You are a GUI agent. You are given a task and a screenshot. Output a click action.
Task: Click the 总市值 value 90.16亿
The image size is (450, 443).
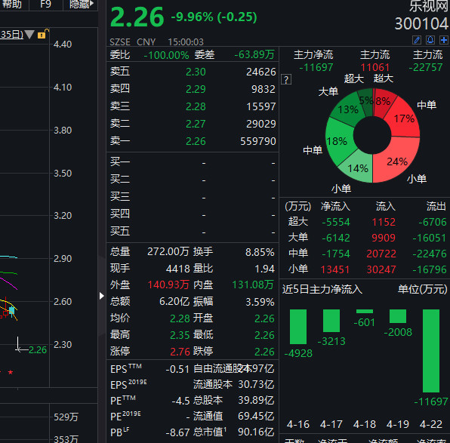(x=256, y=432)
